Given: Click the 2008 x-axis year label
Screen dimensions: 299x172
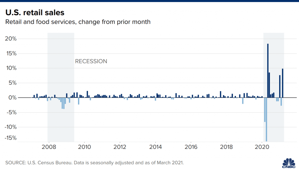Looking at the screenshot, I should pyautogui.click(x=49, y=147).
